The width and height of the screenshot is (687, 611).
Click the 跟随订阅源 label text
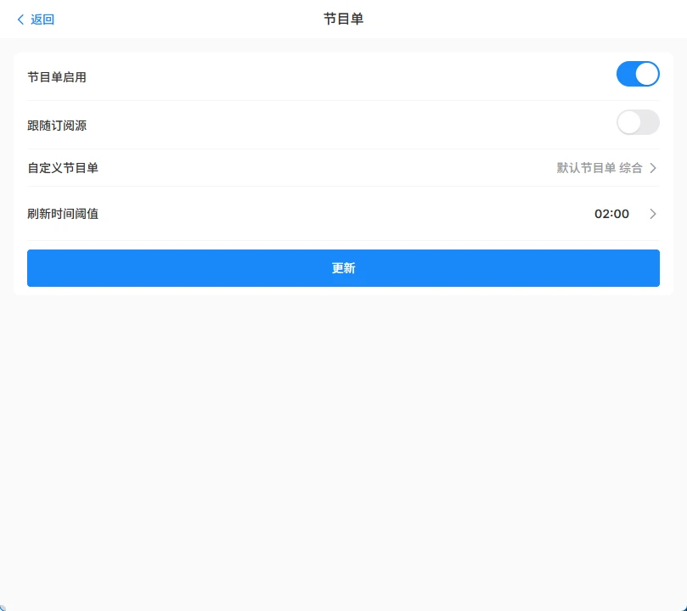(57, 126)
